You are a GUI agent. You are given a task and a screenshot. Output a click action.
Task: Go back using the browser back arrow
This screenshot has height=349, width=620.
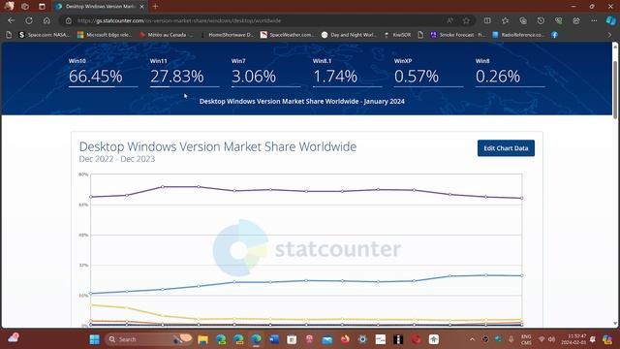point(11,20)
